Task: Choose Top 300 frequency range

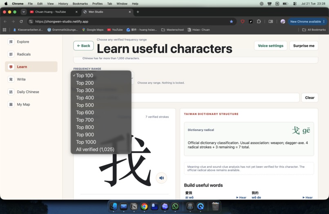Action: [x=101, y=90]
